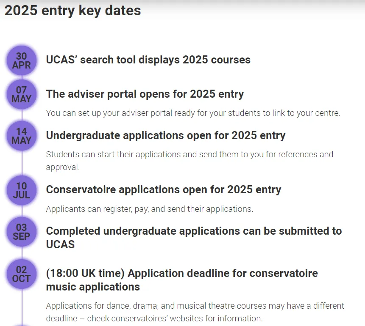The height and width of the screenshot is (326, 365).
Task: Click the 03 SEP date marker
Action: 21,232
